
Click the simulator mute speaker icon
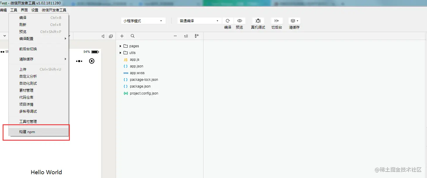[x=103, y=36]
